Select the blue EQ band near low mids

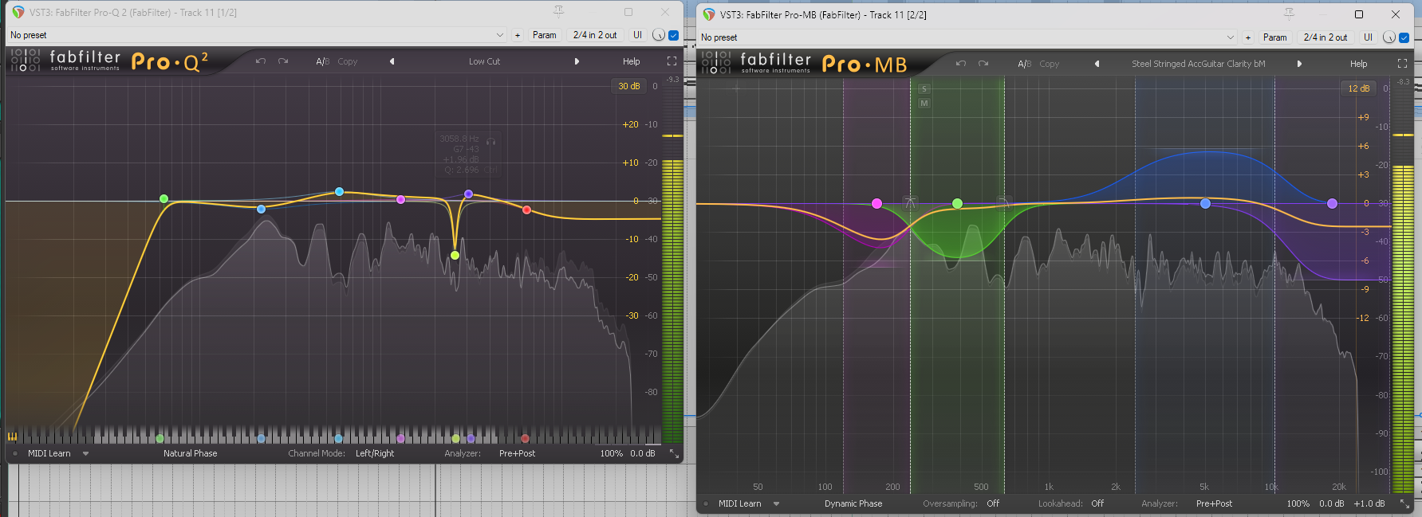point(261,209)
